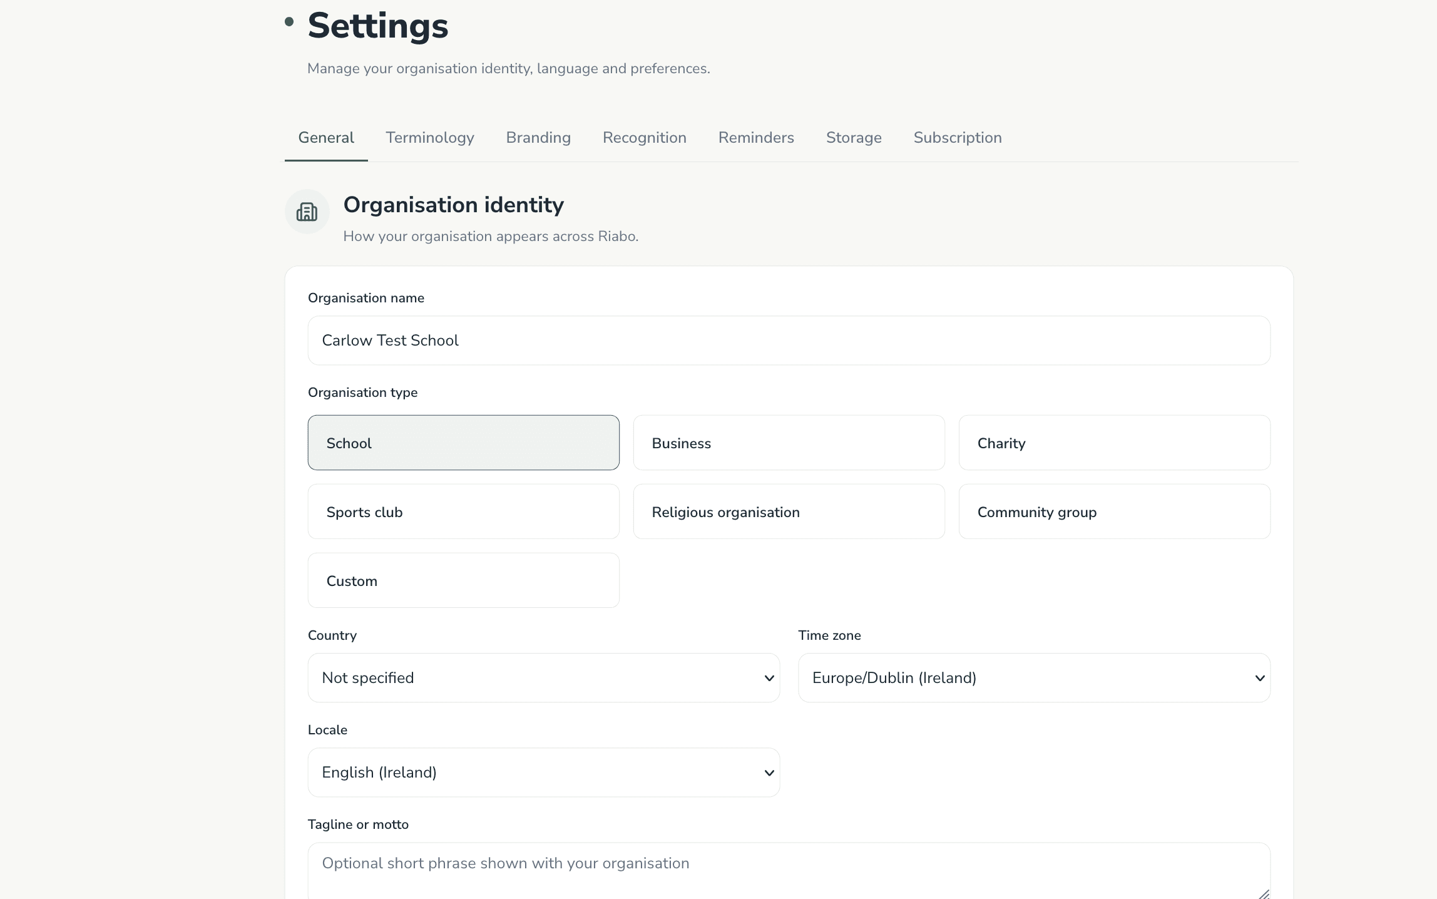Switch to the General tab

pyautogui.click(x=326, y=138)
